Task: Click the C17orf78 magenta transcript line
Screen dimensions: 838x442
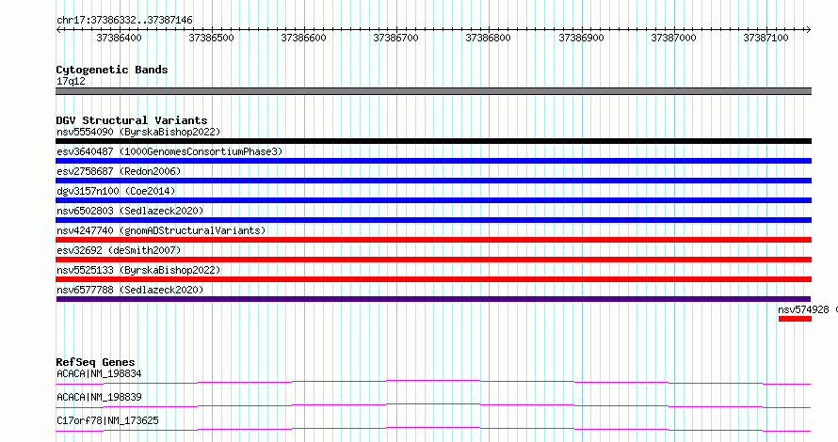Action: pos(433,429)
